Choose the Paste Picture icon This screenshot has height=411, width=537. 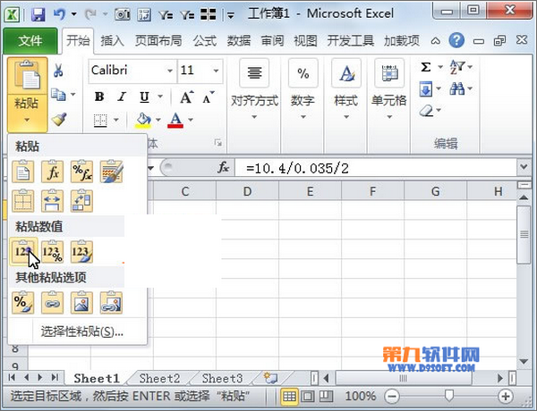click(x=81, y=303)
